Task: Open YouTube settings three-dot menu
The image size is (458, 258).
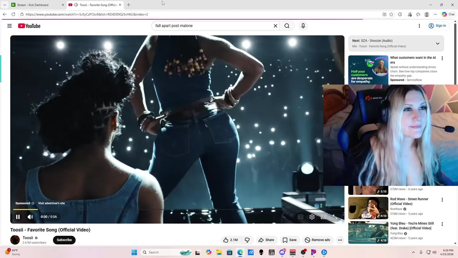Action: click(x=419, y=26)
